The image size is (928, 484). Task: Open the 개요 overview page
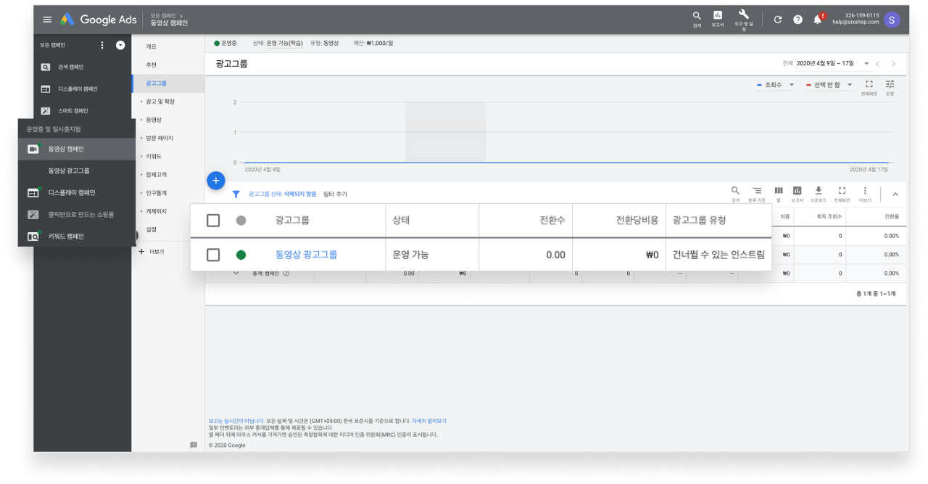coord(151,46)
